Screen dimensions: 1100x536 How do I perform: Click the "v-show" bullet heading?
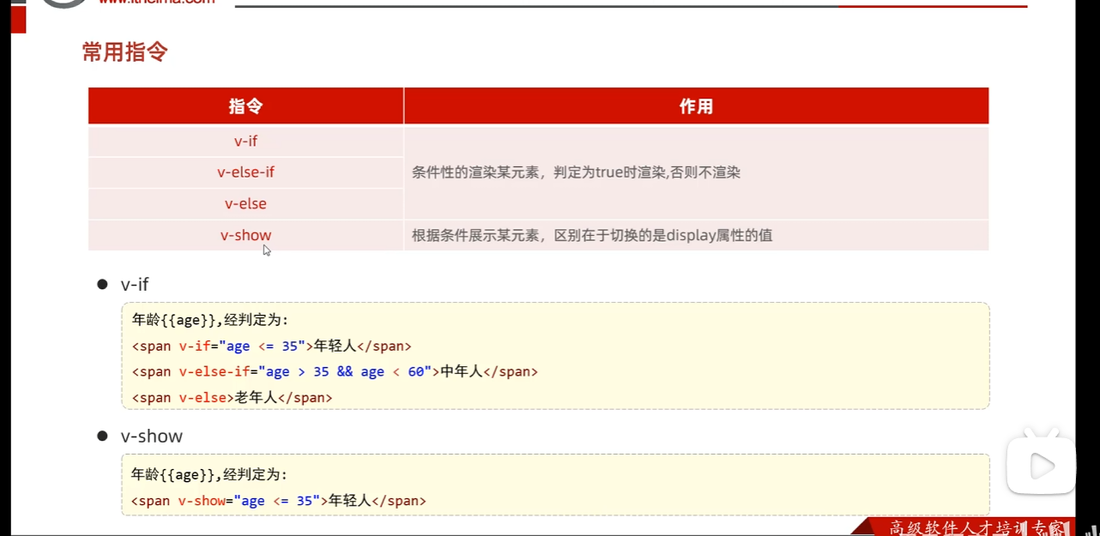click(x=152, y=437)
